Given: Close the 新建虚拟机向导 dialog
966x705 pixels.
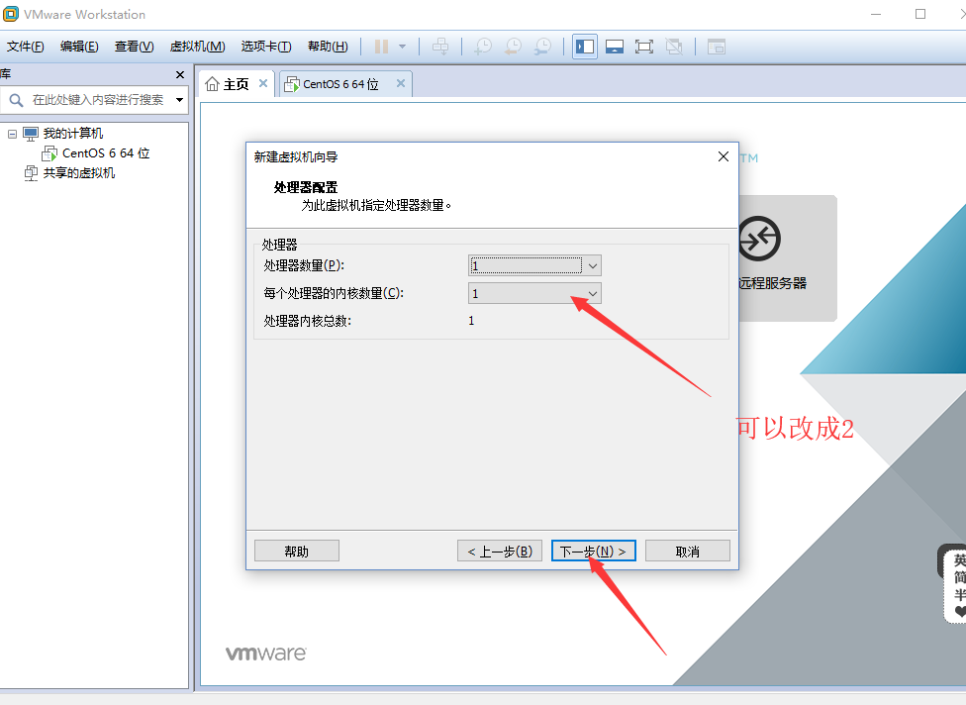Looking at the screenshot, I should pos(724,156).
